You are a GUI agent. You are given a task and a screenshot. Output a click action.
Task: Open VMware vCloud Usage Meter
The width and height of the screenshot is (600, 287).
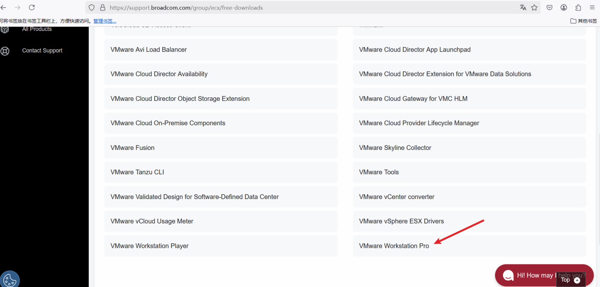tap(221, 221)
